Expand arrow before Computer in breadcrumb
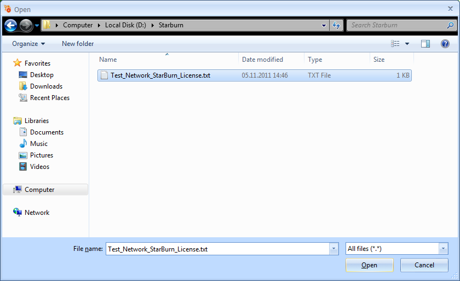The height and width of the screenshot is (281, 460). (x=56, y=26)
